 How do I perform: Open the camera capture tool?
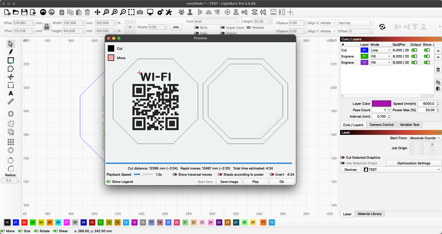pos(140,12)
